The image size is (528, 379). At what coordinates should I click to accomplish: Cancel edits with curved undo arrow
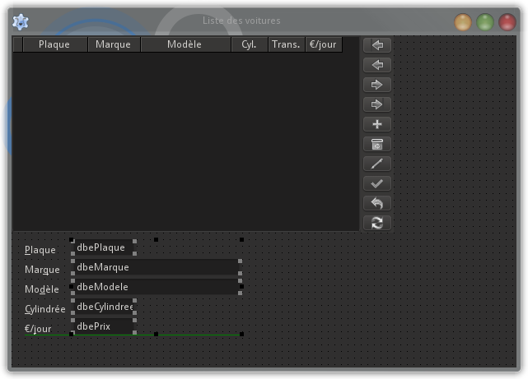(x=377, y=203)
